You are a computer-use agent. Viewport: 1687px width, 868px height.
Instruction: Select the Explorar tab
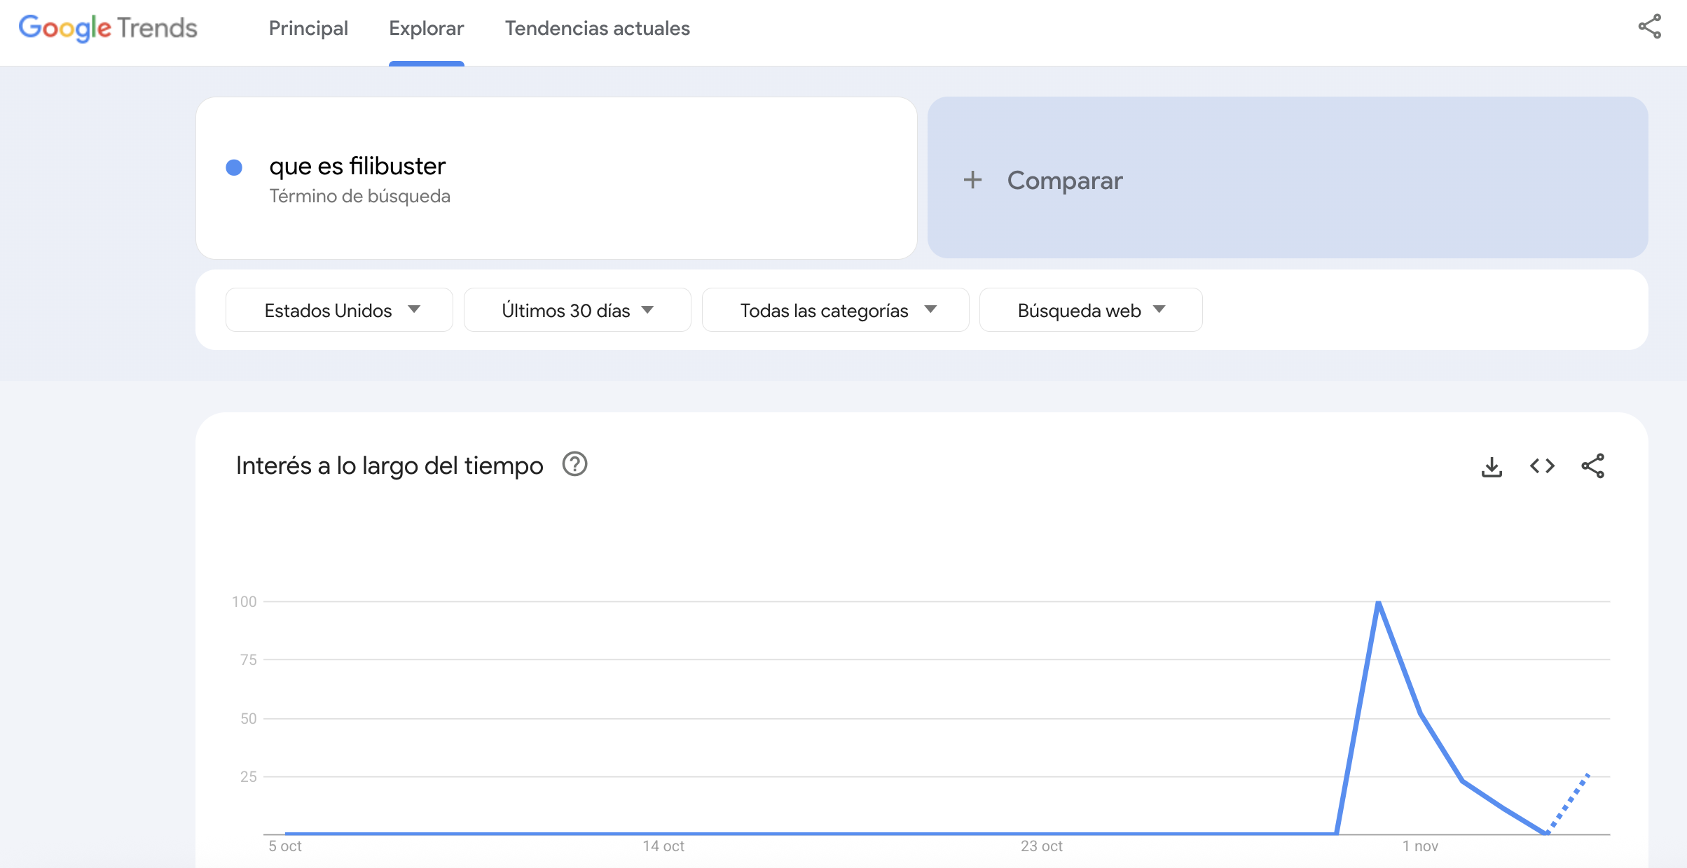click(x=426, y=28)
